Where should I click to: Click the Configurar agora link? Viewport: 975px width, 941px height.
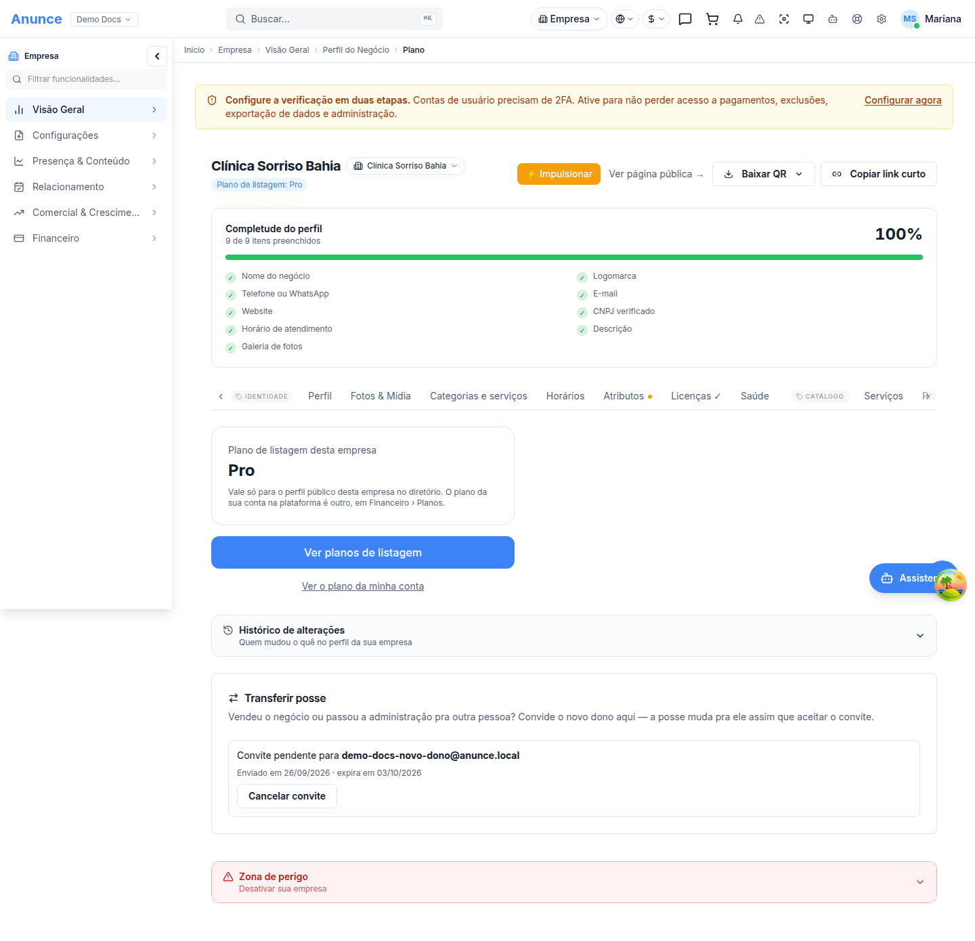tap(903, 100)
